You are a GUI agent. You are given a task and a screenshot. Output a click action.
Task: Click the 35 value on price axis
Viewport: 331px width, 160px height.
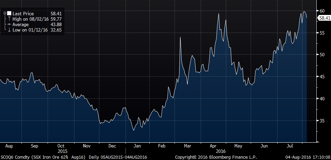[x=322, y=120]
